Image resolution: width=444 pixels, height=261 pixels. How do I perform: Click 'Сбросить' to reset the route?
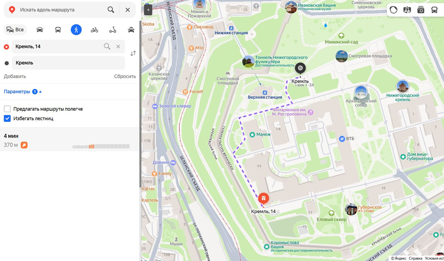pyautogui.click(x=125, y=77)
